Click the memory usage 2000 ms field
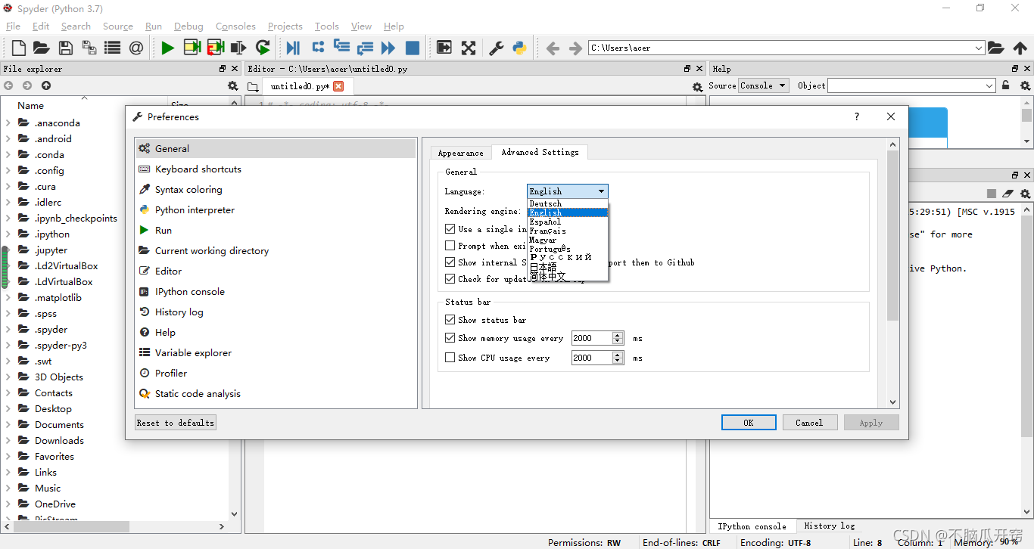This screenshot has height=549, width=1034. pyautogui.click(x=592, y=338)
